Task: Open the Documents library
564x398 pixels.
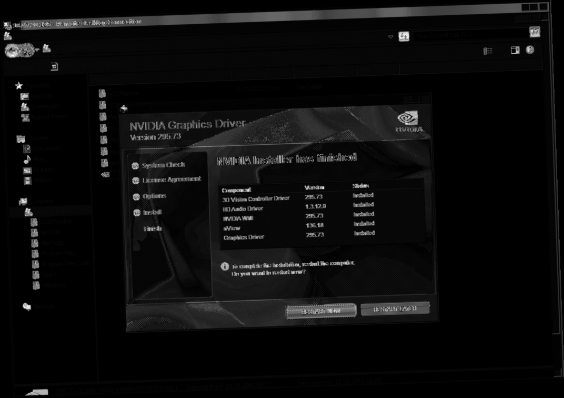Action: 42,148
